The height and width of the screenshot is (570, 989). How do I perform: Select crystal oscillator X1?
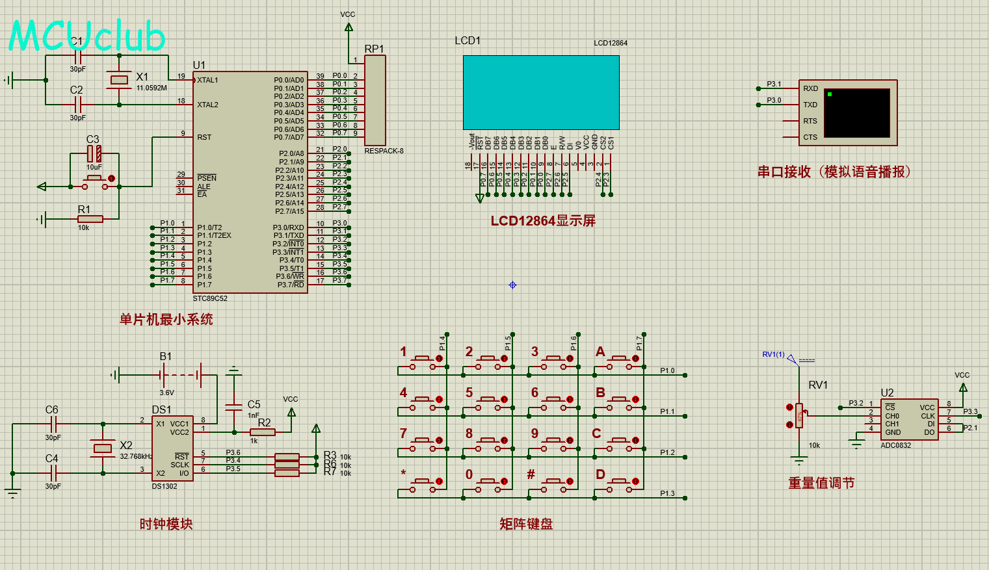pyautogui.click(x=120, y=80)
